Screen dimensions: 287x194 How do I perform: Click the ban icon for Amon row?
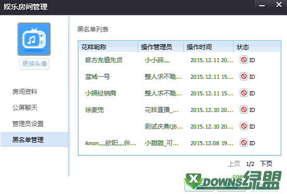(x=244, y=143)
